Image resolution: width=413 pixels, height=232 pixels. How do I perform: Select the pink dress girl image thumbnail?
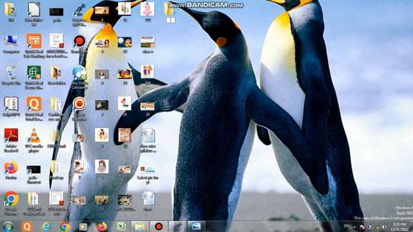[x=147, y=9]
